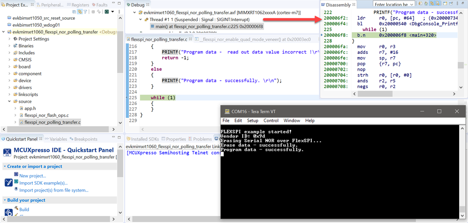
Task: Collapse Thread #1 in Debug view
Action: coord(141,19)
